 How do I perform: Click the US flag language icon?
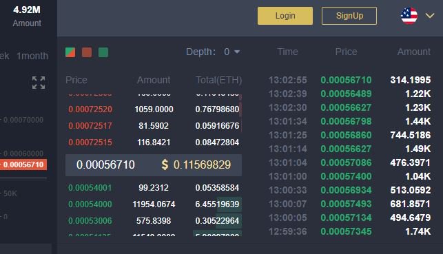409,16
